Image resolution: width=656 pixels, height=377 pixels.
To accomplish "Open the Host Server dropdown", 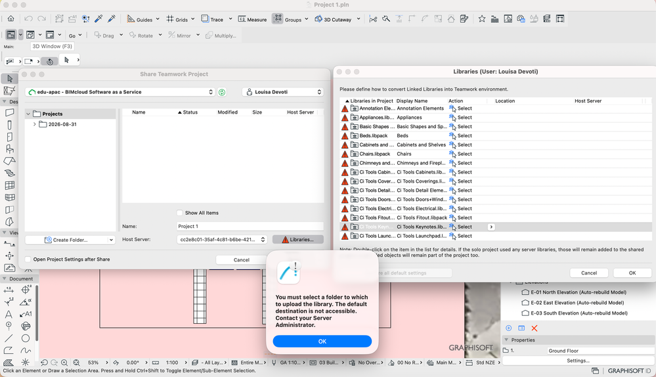I will coord(222,240).
